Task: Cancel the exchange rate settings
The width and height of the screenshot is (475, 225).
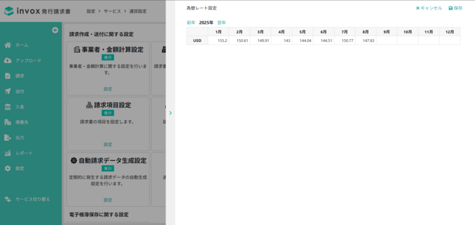Action: pyautogui.click(x=429, y=8)
